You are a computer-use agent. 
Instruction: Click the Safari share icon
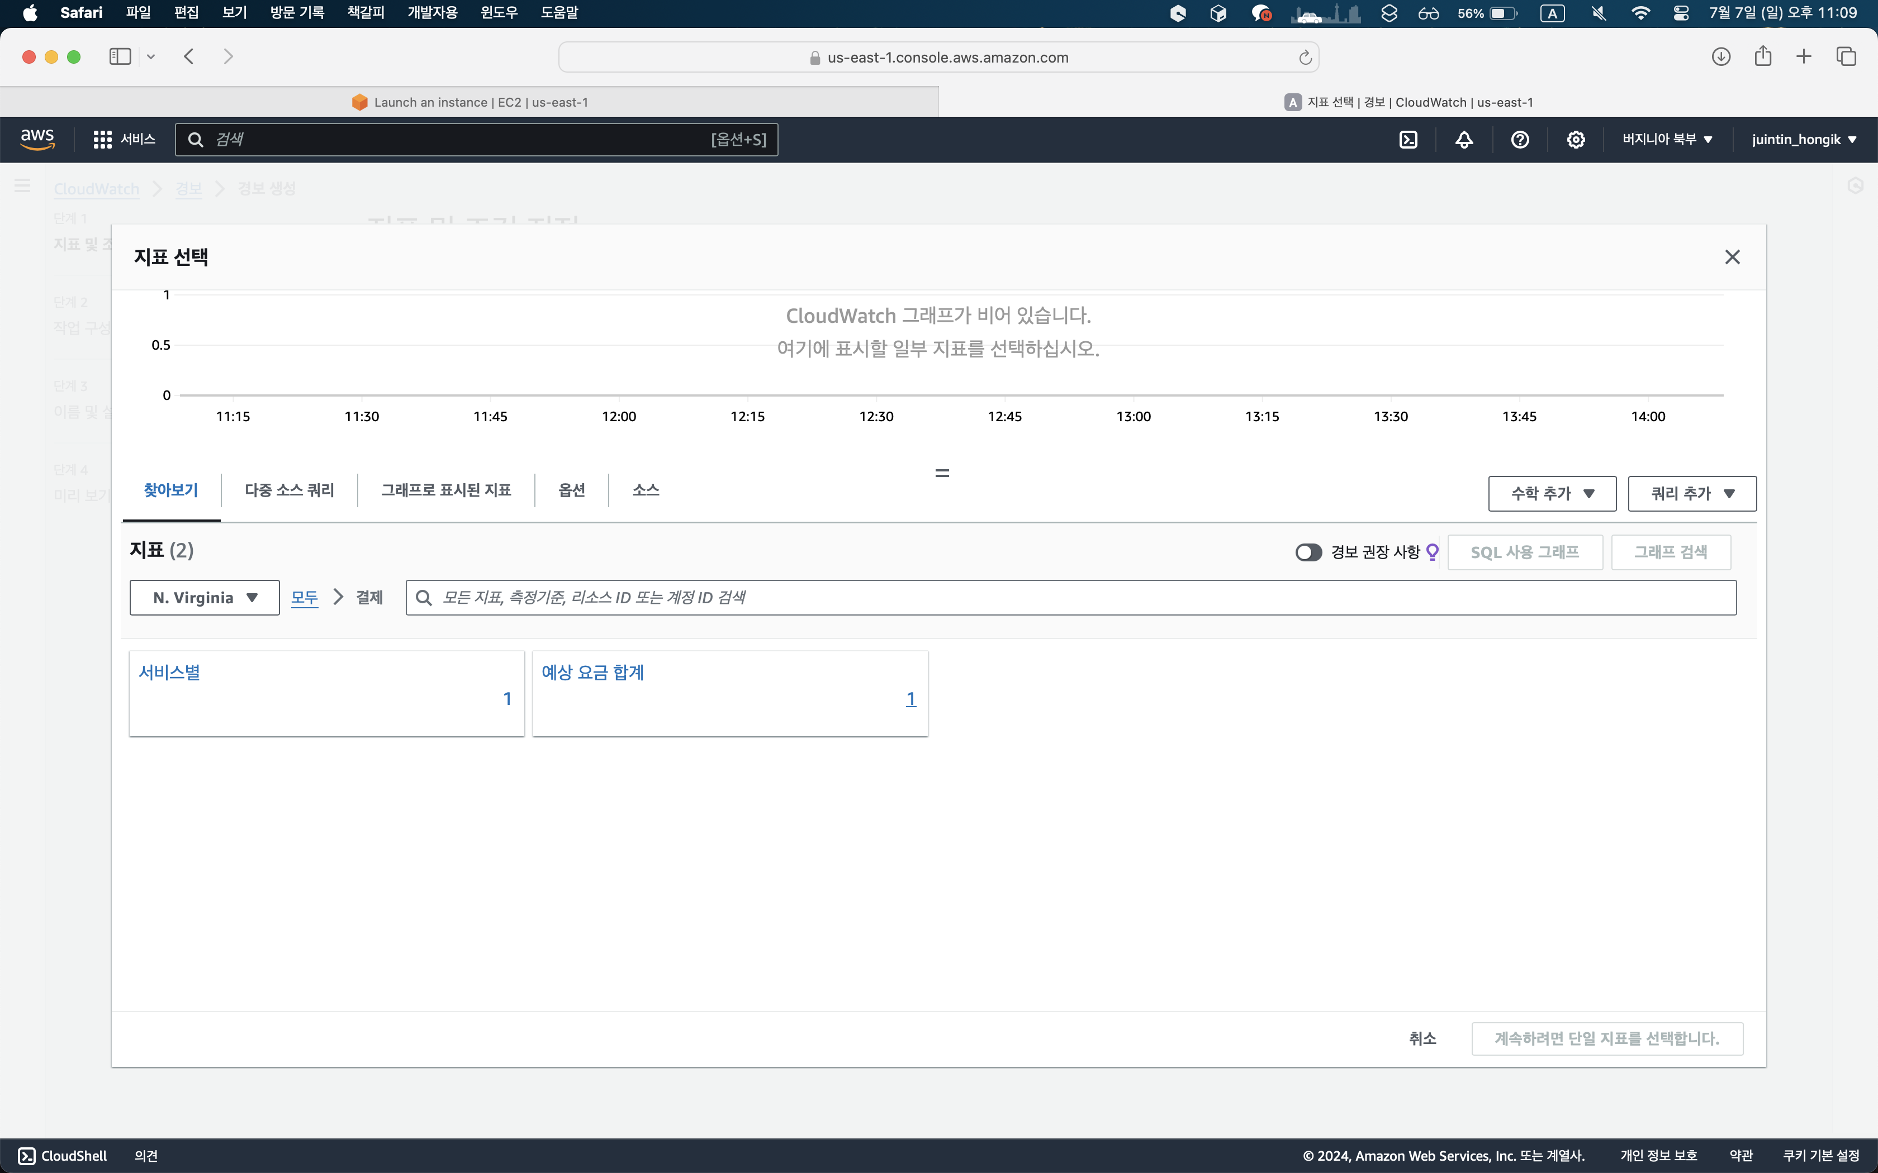(x=1763, y=56)
